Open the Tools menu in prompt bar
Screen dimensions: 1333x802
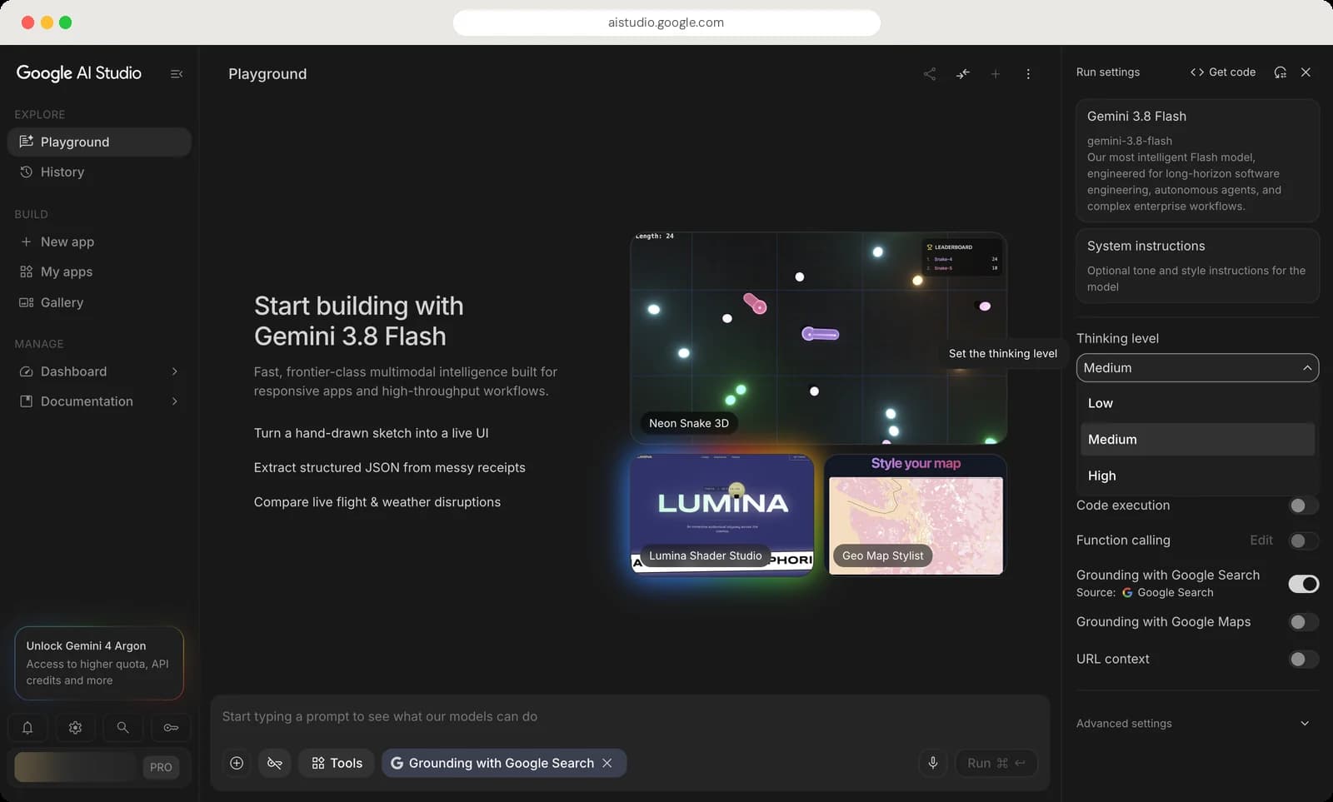point(337,763)
